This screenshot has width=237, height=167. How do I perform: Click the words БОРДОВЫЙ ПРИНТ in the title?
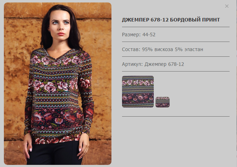coord(195,20)
